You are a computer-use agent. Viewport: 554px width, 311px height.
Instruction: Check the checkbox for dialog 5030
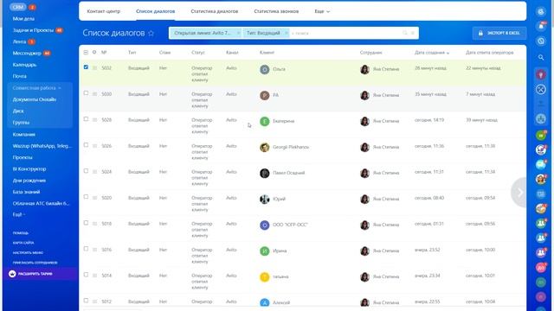click(86, 93)
